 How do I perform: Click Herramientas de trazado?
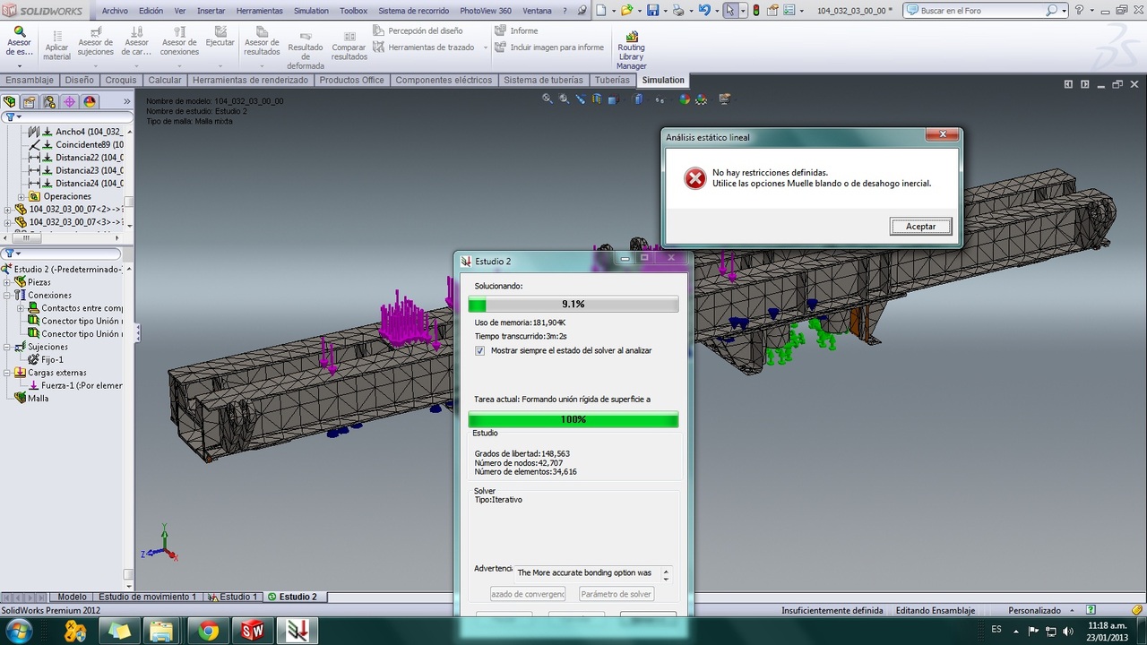(423, 47)
